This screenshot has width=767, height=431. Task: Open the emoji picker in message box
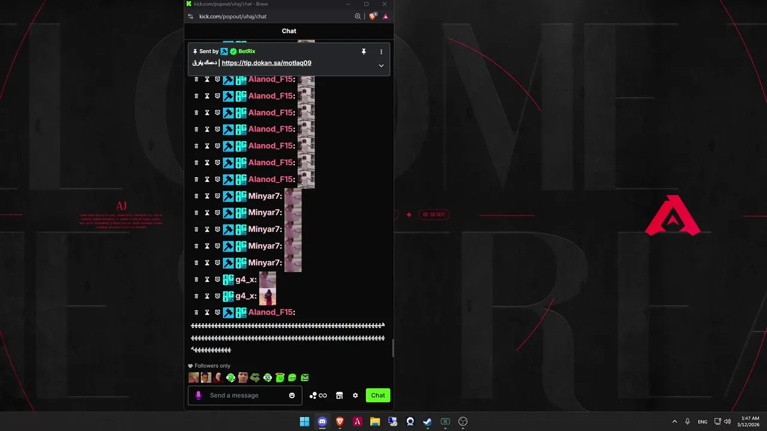(x=292, y=396)
